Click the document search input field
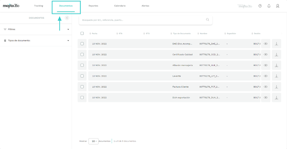Viewport: 287px width, 149px height. click(x=143, y=20)
